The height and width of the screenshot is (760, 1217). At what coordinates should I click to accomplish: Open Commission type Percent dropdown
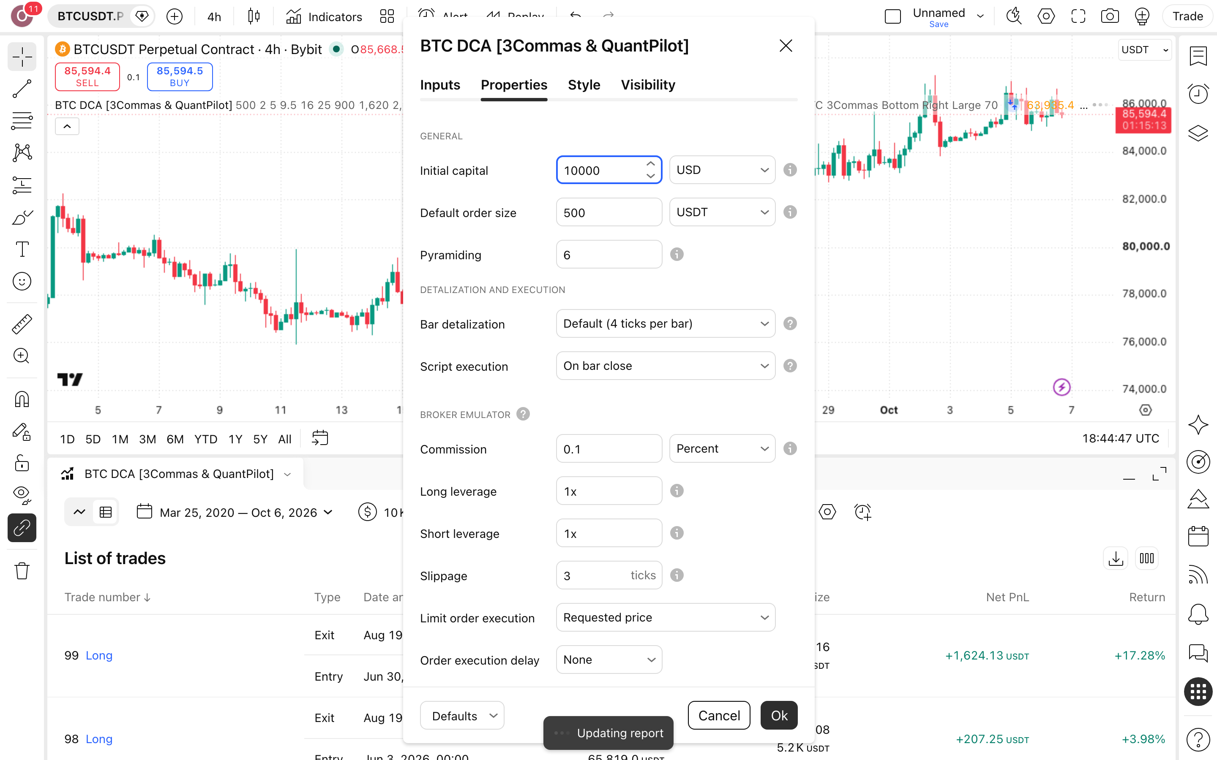tap(722, 448)
